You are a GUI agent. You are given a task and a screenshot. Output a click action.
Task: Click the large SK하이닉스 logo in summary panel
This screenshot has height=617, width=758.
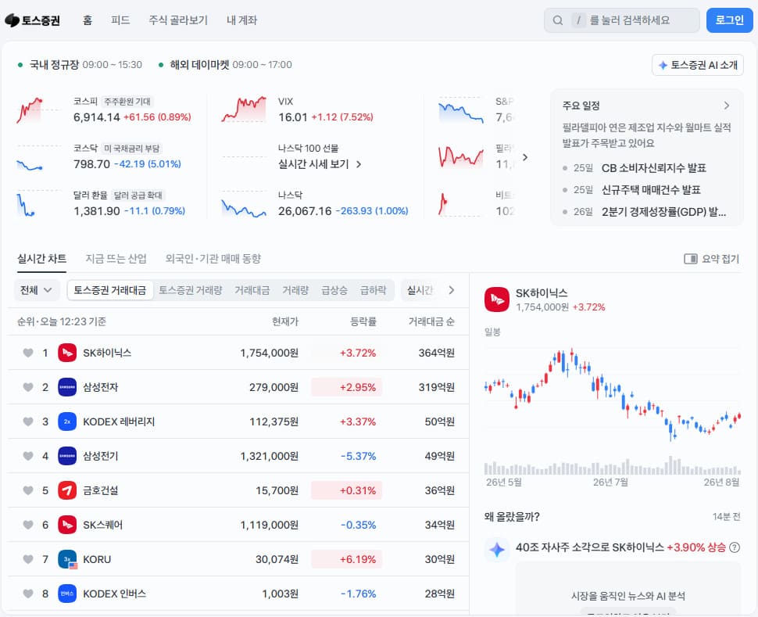tap(497, 300)
